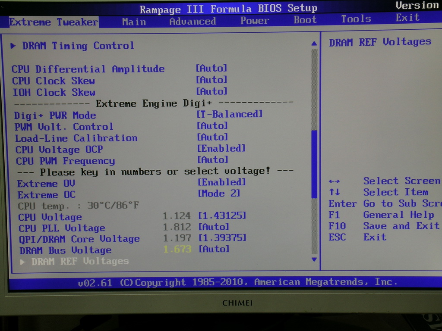Click the yellow DRAM Bus Voltage reading 1.673
This screenshot has width=442, height=331.
pos(177,249)
